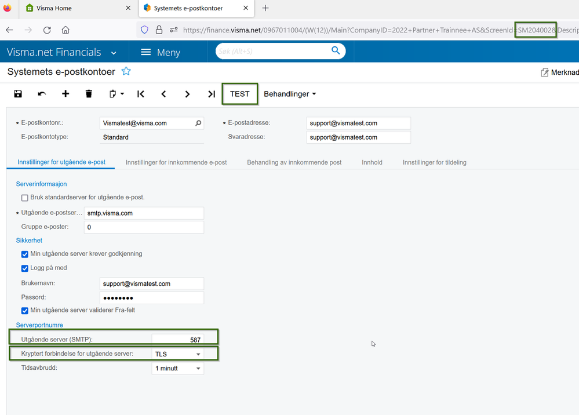Add page to favorites with star
579x415 pixels.
point(126,71)
